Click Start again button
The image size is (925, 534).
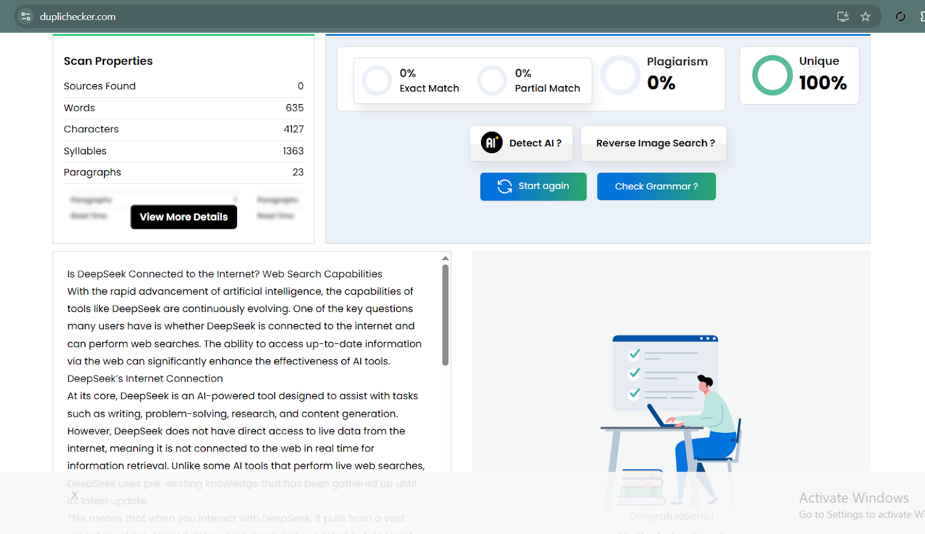click(533, 186)
